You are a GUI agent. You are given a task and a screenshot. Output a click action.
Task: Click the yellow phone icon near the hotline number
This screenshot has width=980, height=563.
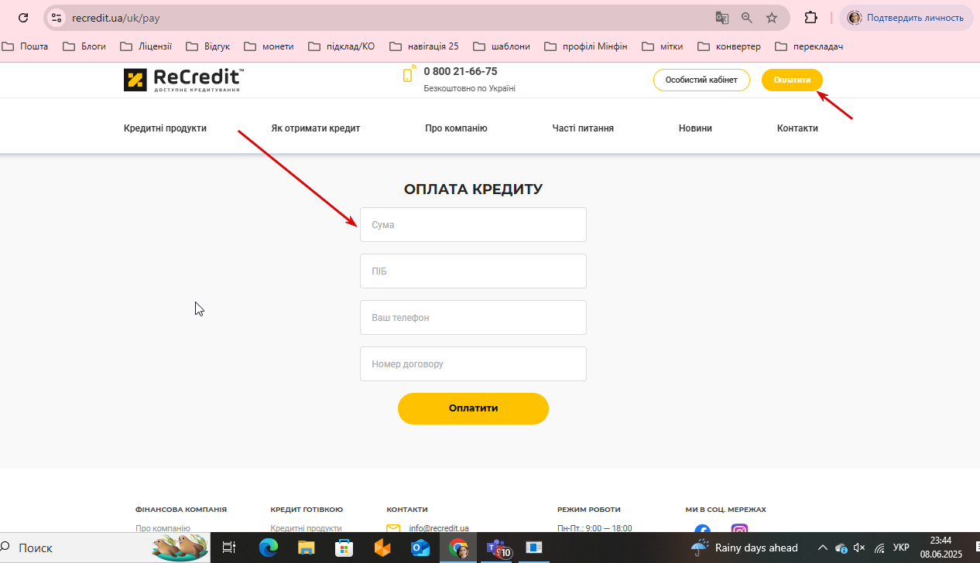[409, 75]
